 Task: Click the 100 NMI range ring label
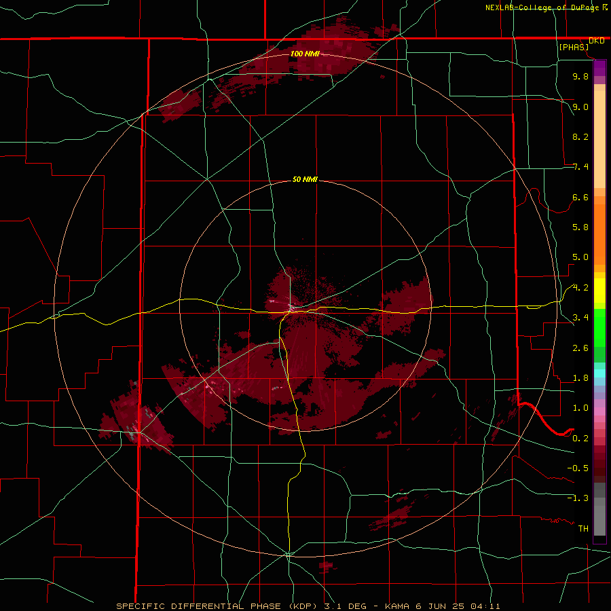pos(305,54)
